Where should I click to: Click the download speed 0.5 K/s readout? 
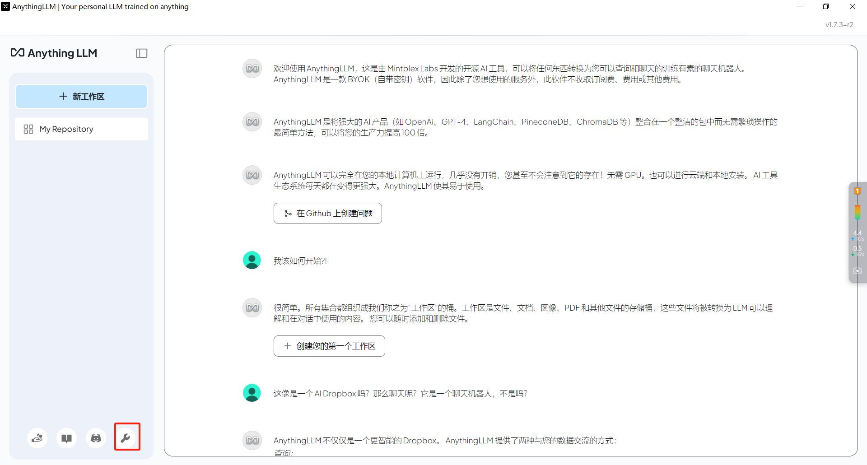857,251
